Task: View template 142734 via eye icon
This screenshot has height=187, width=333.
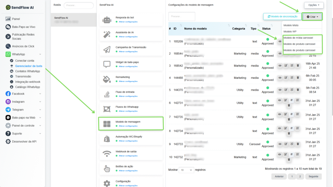Action: tap(279, 128)
